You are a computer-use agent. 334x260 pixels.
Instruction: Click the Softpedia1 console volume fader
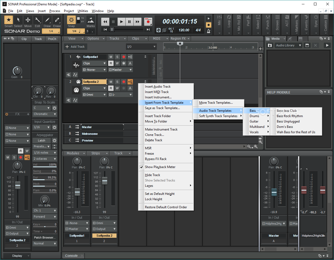tap(77, 192)
